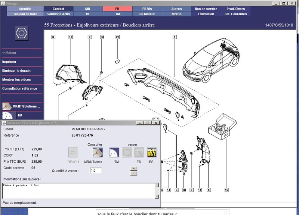Close the Référence 850172547R dialog
Image resolution: width=299 pixels, height=215 pixels.
pyautogui.click(x=156, y=123)
